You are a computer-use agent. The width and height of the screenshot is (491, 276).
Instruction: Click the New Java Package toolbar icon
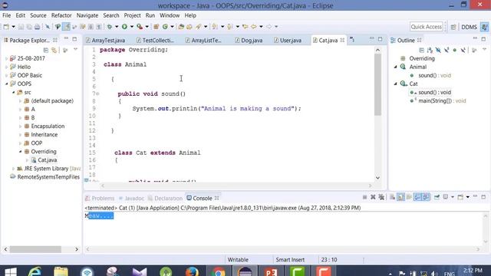click(x=157, y=27)
